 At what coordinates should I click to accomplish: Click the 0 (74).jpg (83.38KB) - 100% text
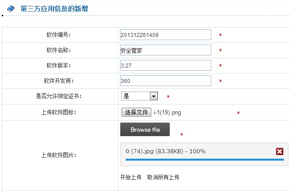[166, 151]
